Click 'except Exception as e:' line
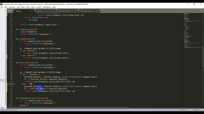This screenshot has width=204, height=114. [x=36, y=17]
